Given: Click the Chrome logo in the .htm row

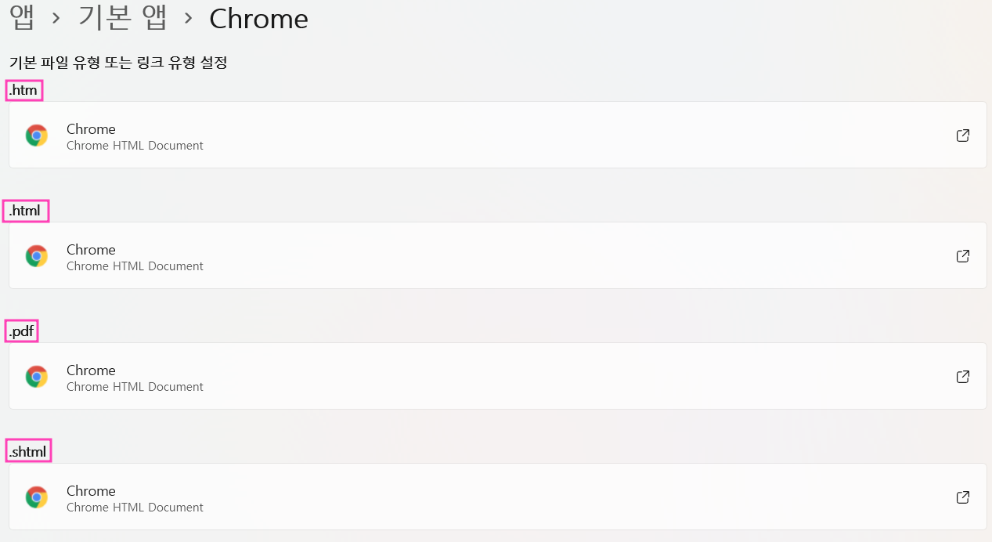Looking at the screenshot, I should [37, 135].
